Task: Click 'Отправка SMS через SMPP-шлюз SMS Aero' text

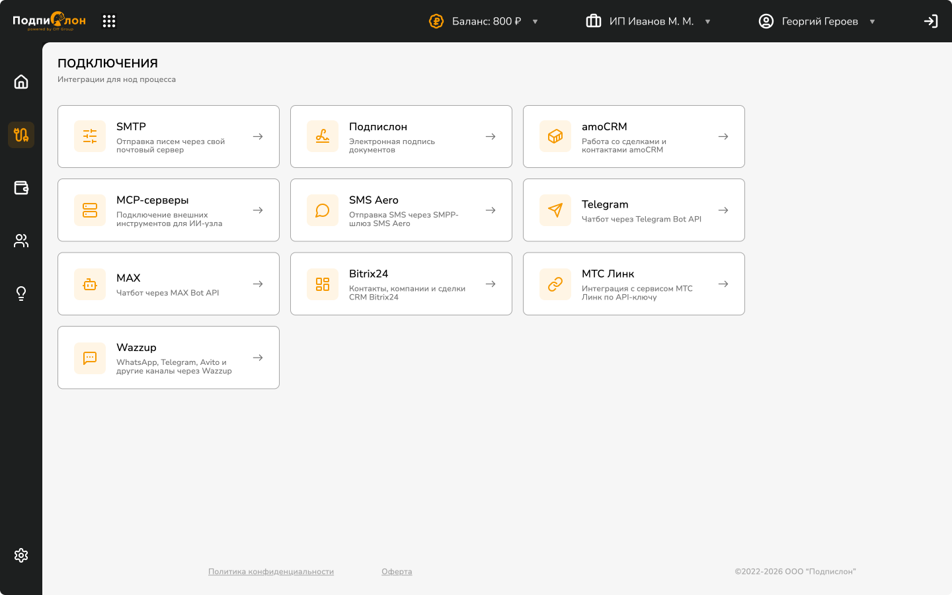Action: (404, 219)
